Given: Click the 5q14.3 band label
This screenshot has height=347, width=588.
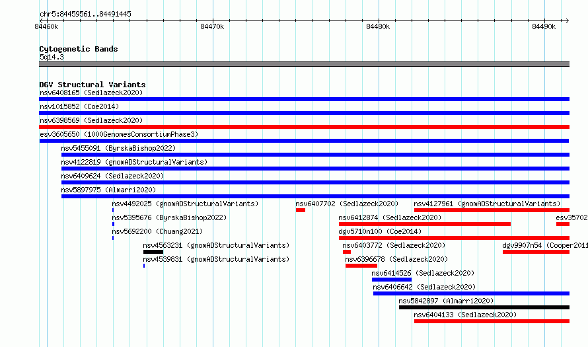Looking at the screenshot, I should (x=52, y=58).
